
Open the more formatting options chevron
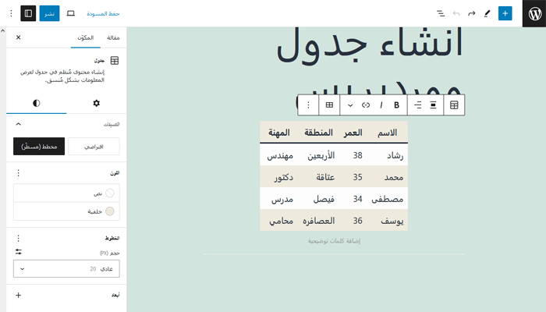(349, 105)
